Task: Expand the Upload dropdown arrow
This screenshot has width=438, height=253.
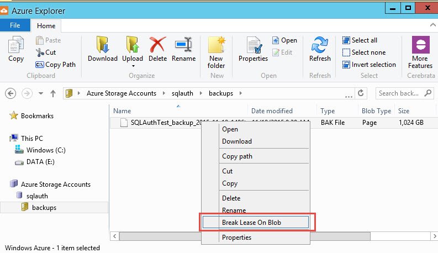Action: click(133, 66)
